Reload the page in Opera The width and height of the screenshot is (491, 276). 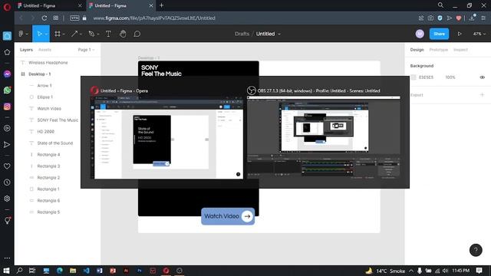[x=44, y=18]
